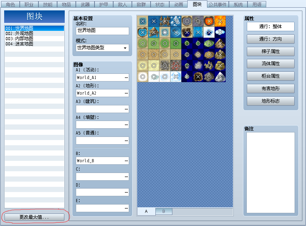Browse image for A1 (活动) World_A1 field

[x=126, y=78]
